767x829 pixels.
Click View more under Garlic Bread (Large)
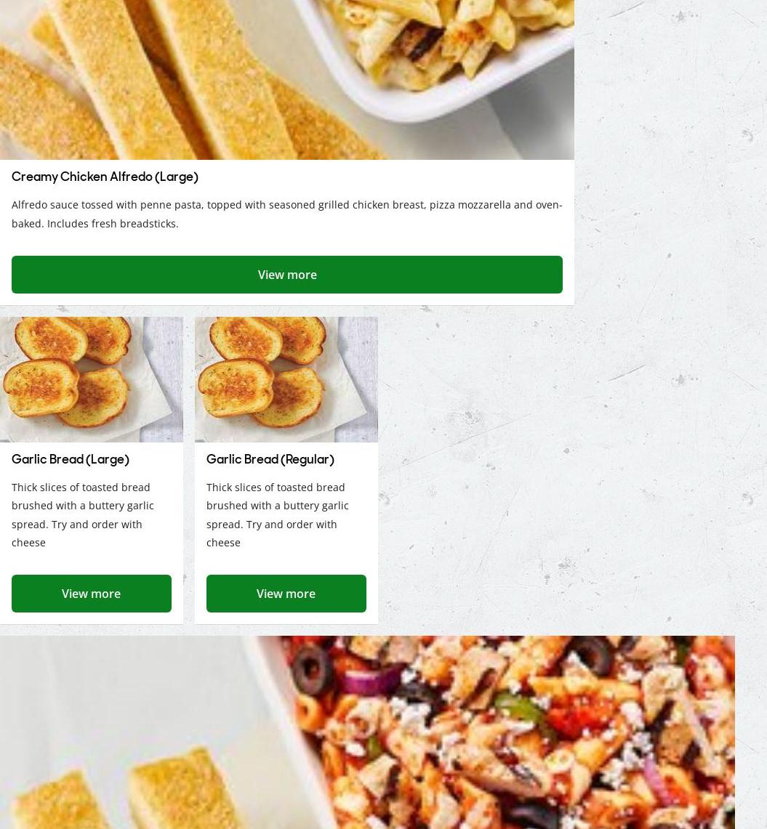click(x=92, y=593)
